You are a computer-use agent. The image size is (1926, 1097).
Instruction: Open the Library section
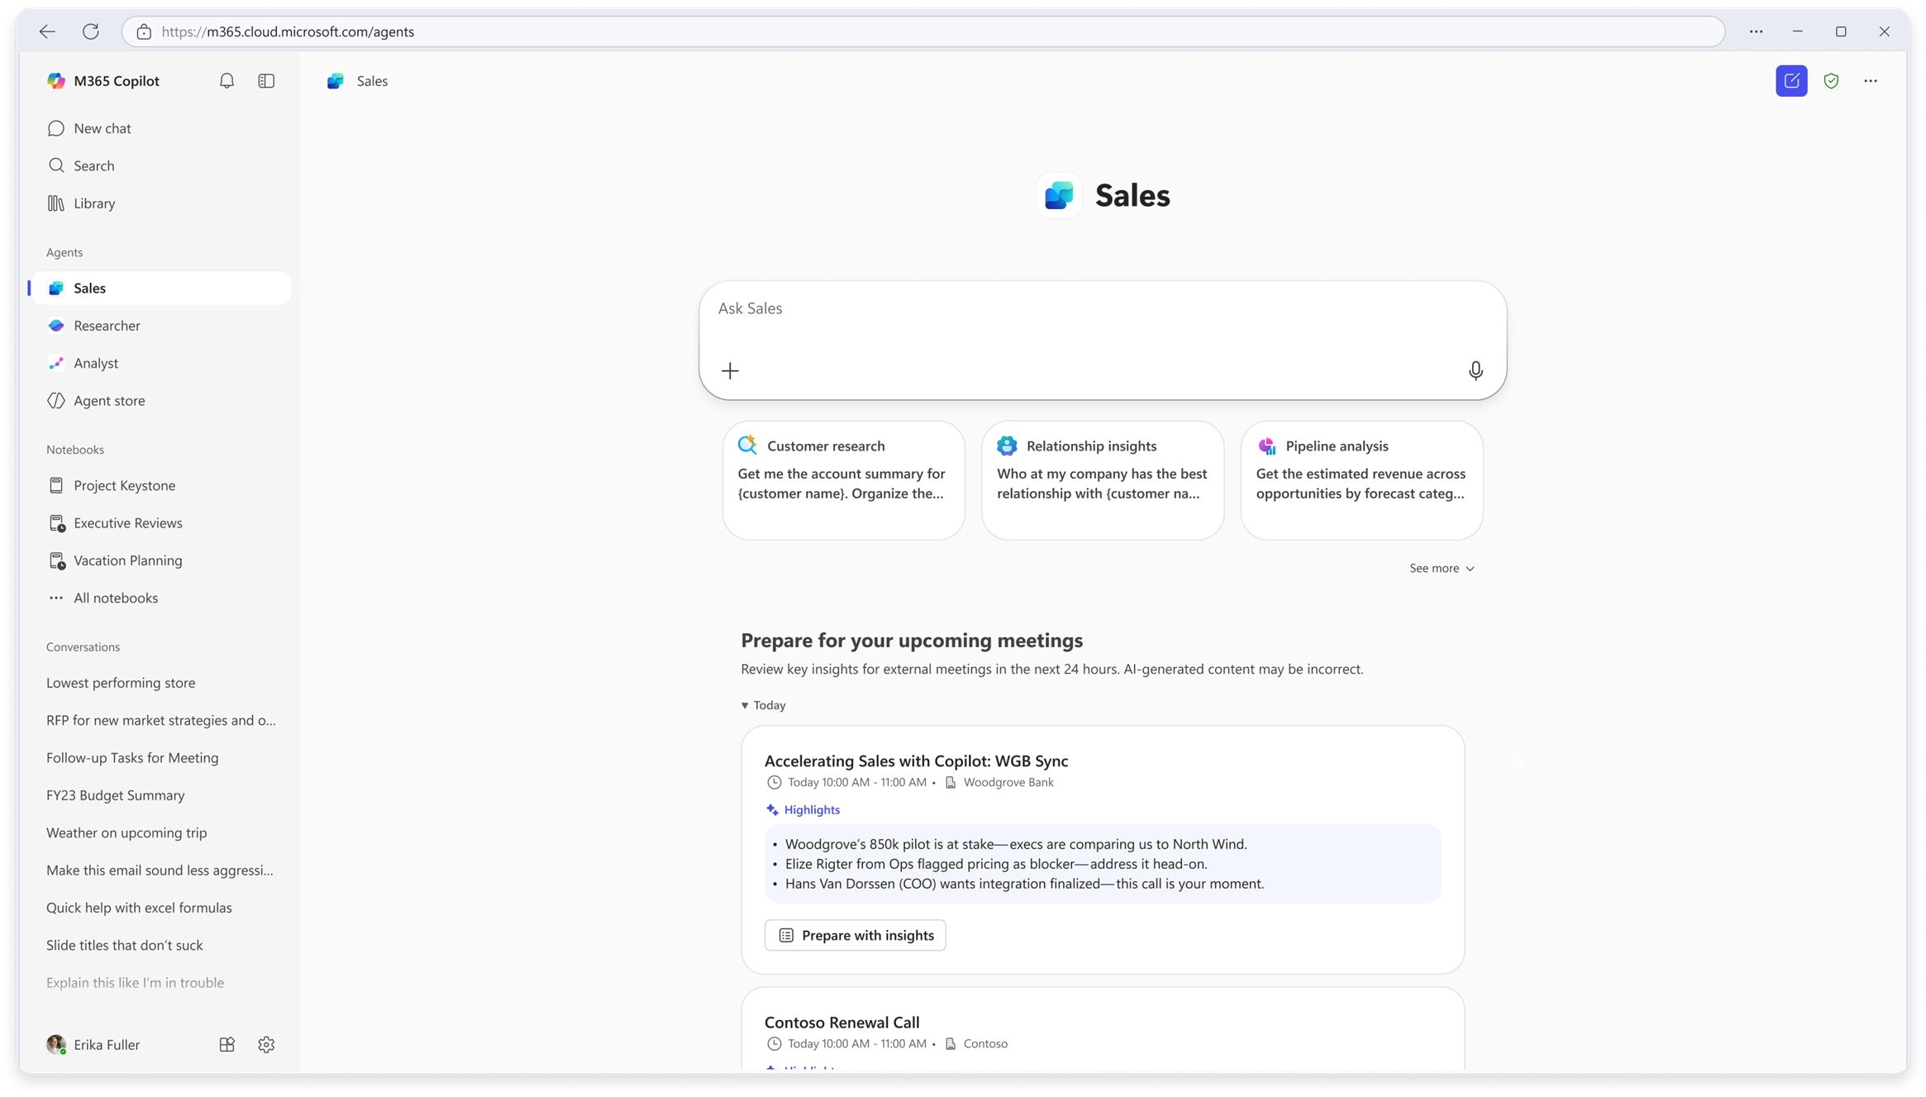click(94, 203)
